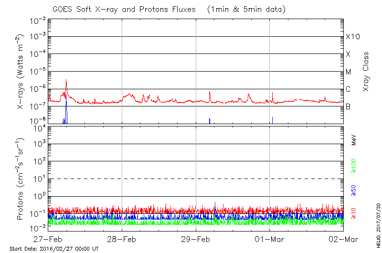This screenshot has height=253, width=382.
Task: Click the green ≥100 MeV legend label
Action: click(x=354, y=165)
